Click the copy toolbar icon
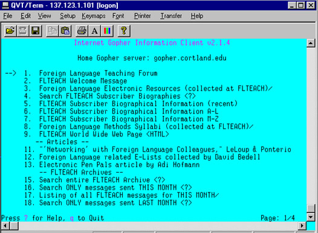This screenshot has height=233, width=318. coord(53,31)
